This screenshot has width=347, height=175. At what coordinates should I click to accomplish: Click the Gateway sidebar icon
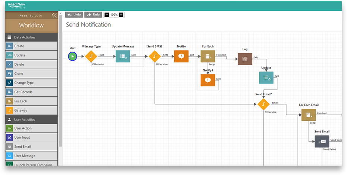tap(10, 110)
